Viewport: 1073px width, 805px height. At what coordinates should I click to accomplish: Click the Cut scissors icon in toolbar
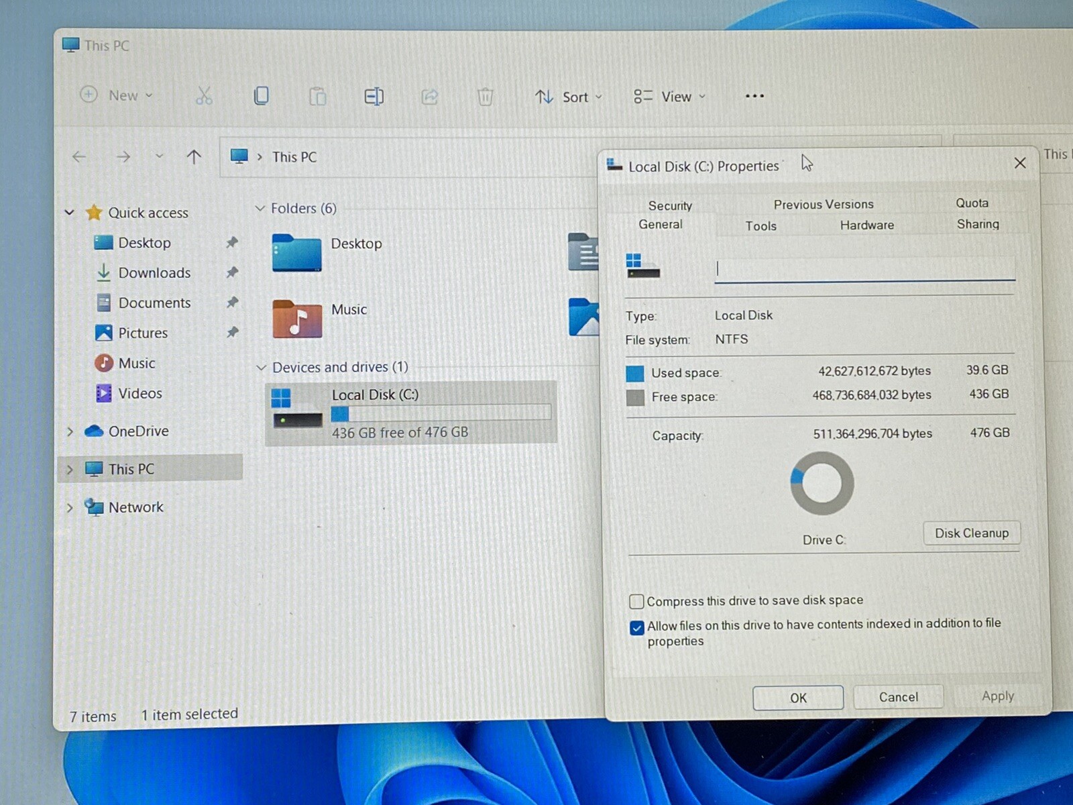[x=204, y=96]
